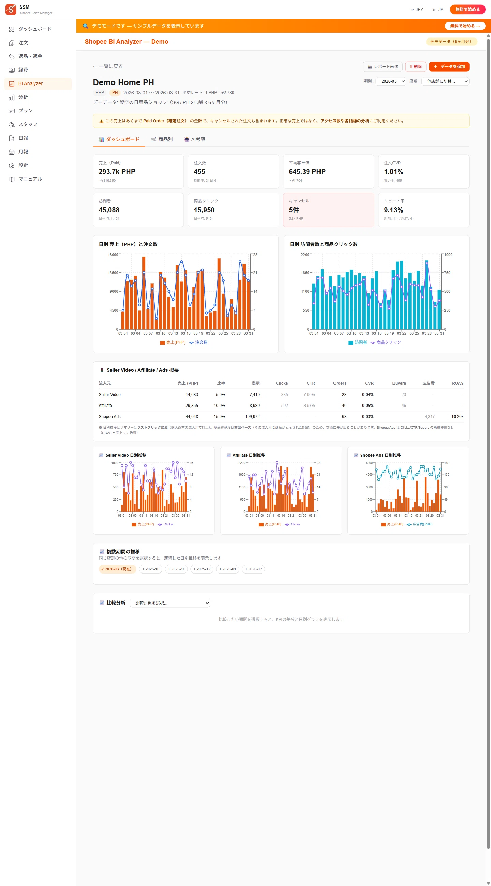Open the プラン card icon
Screen dimensions: 491x886
click(x=12, y=111)
